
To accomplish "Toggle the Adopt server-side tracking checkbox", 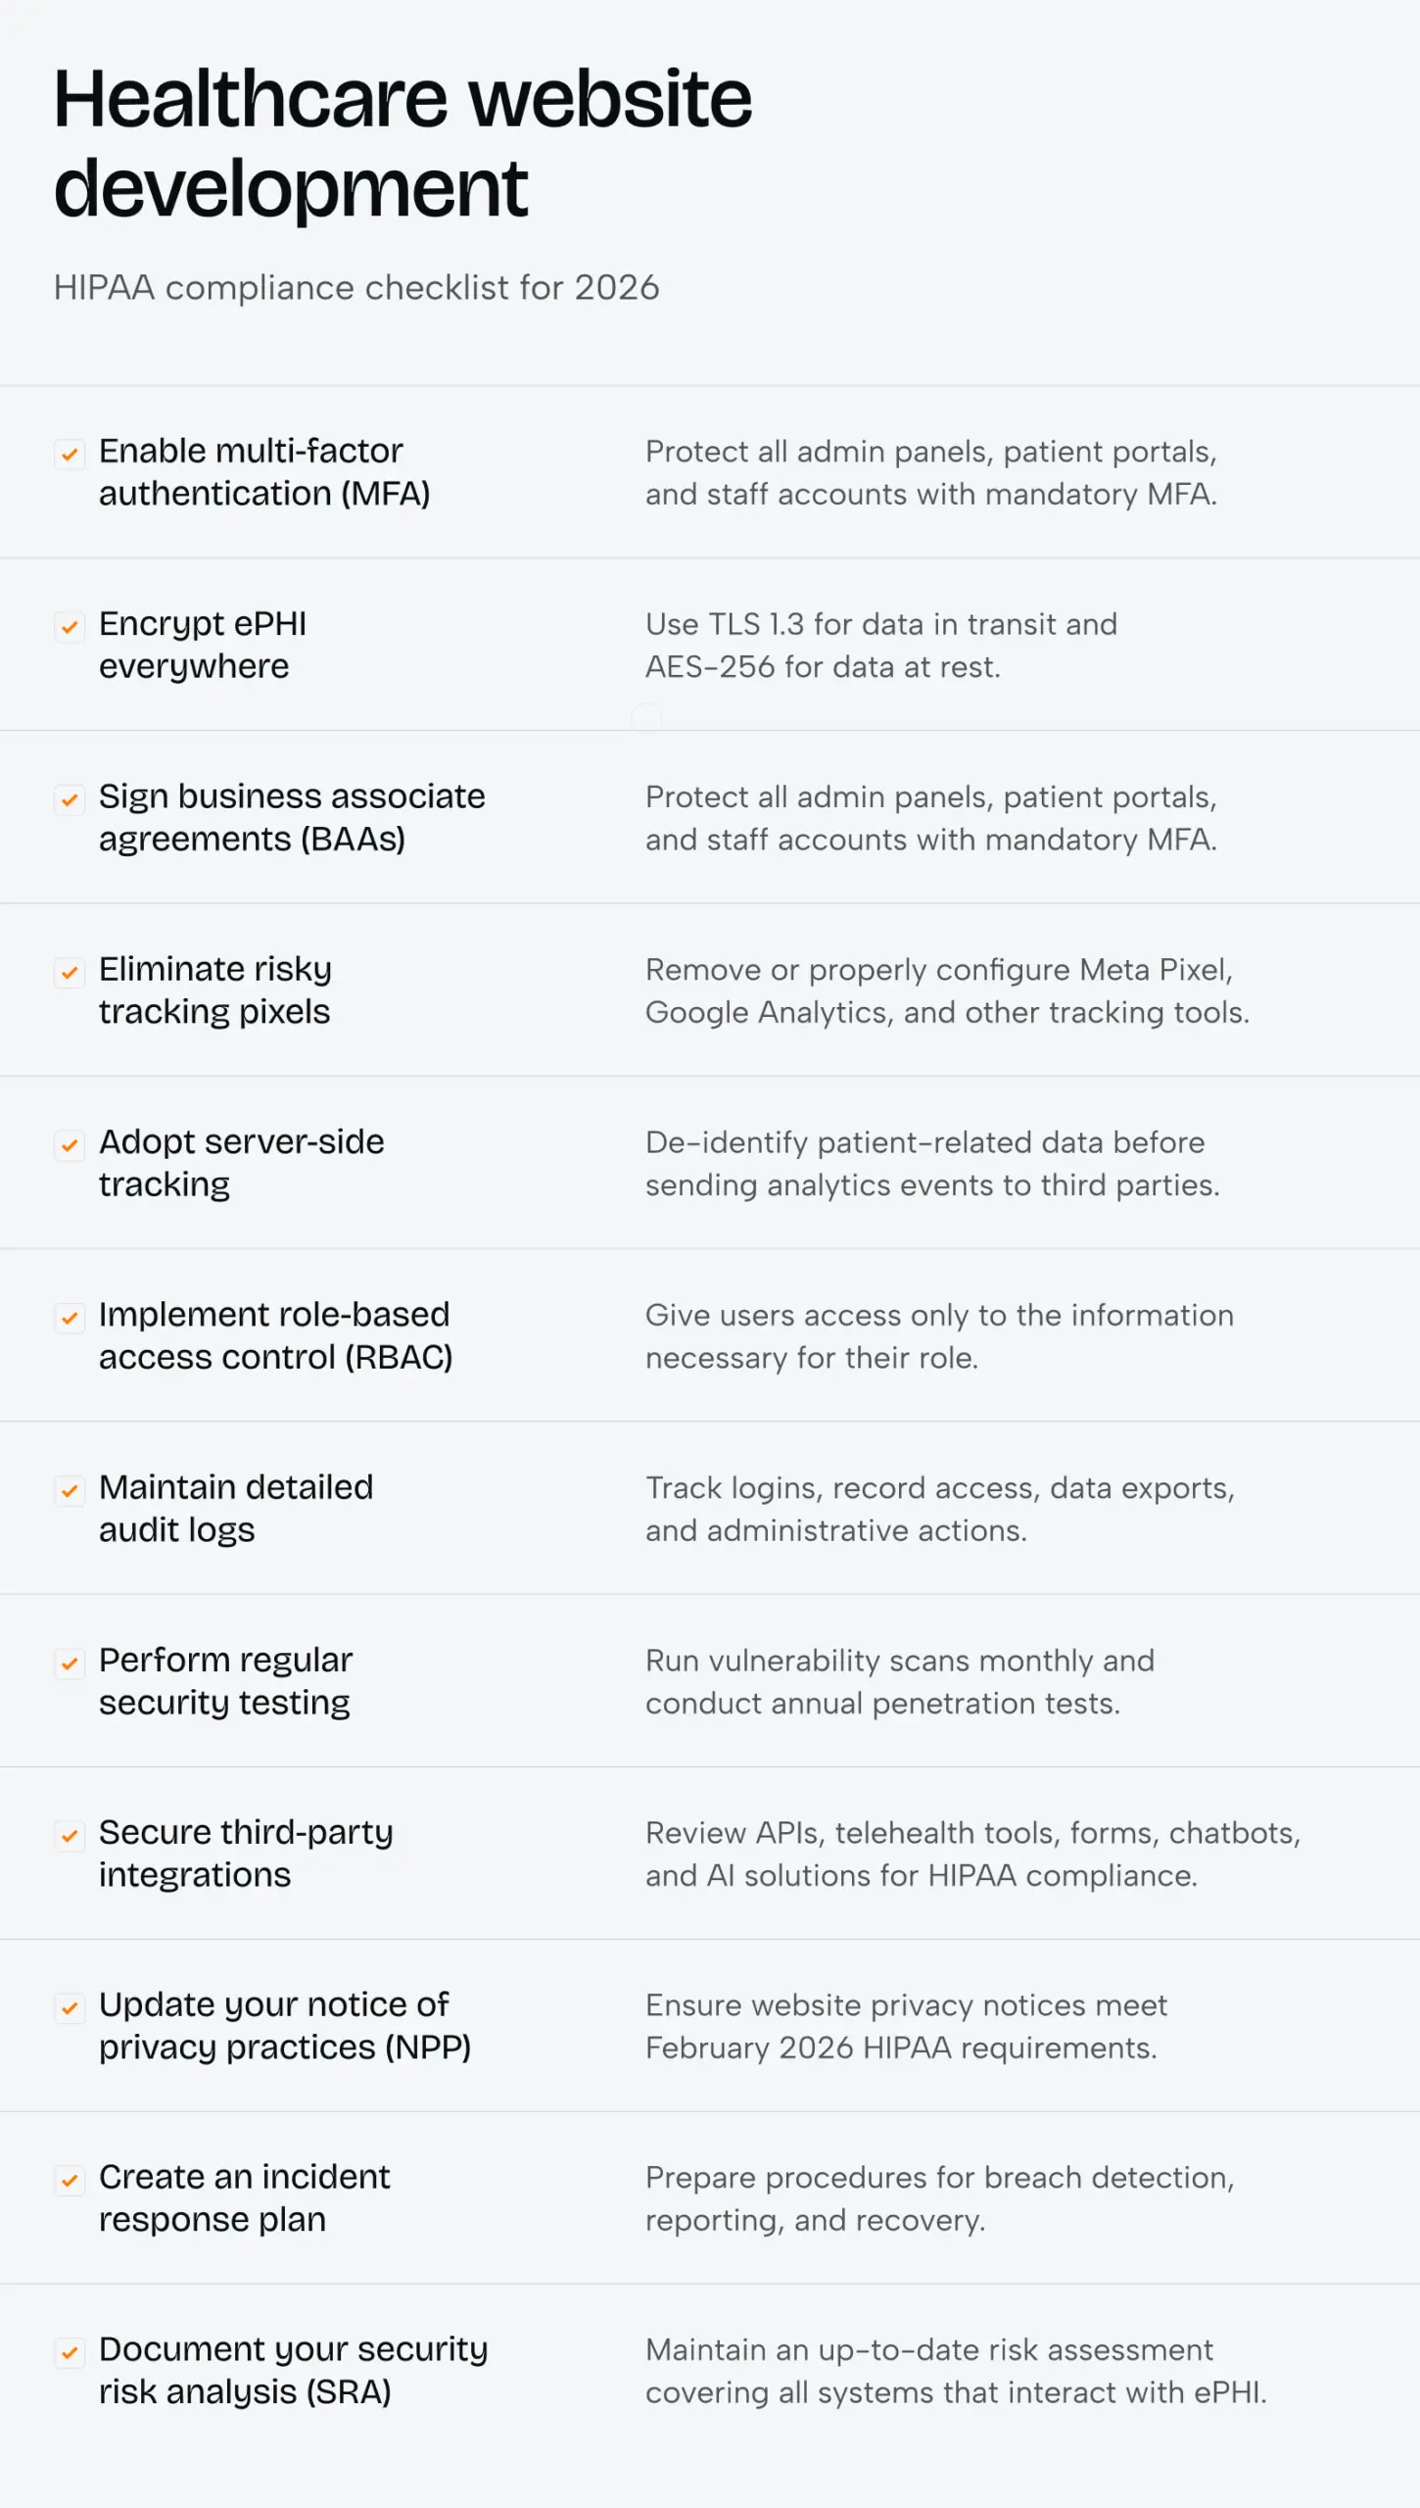I will 70,1145.
